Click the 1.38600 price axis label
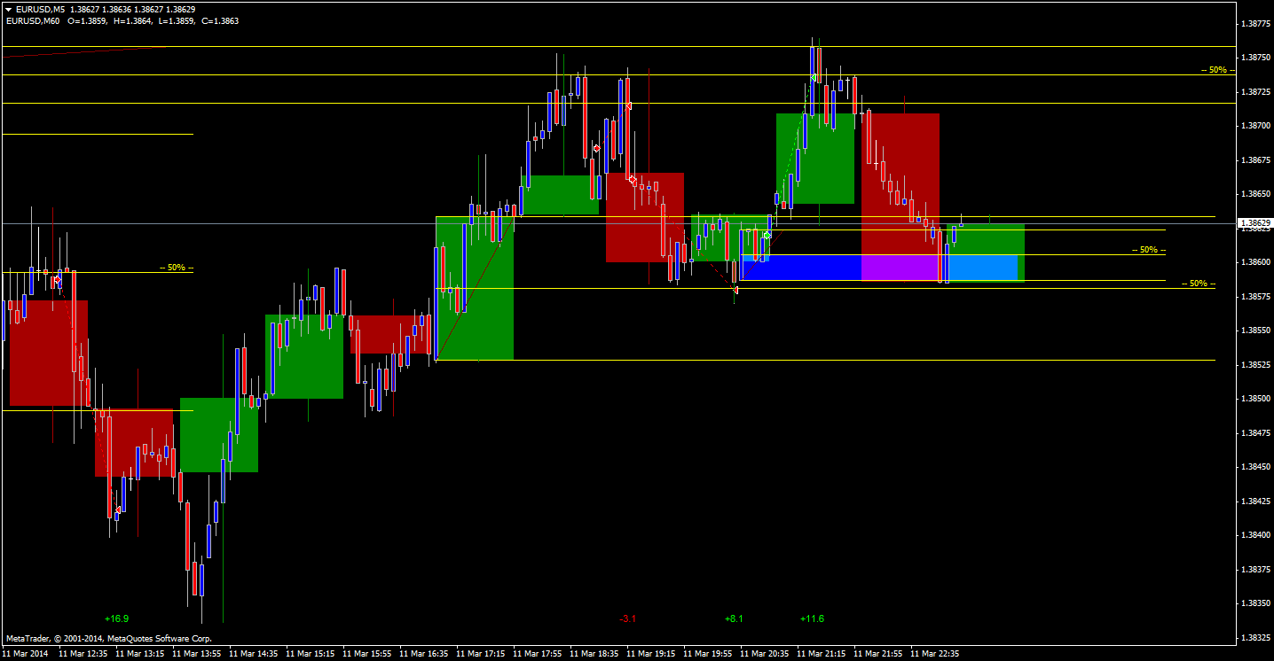Image resolution: width=1274 pixels, height=661 pixels. pyautogui.click(x=1254, y=262)
